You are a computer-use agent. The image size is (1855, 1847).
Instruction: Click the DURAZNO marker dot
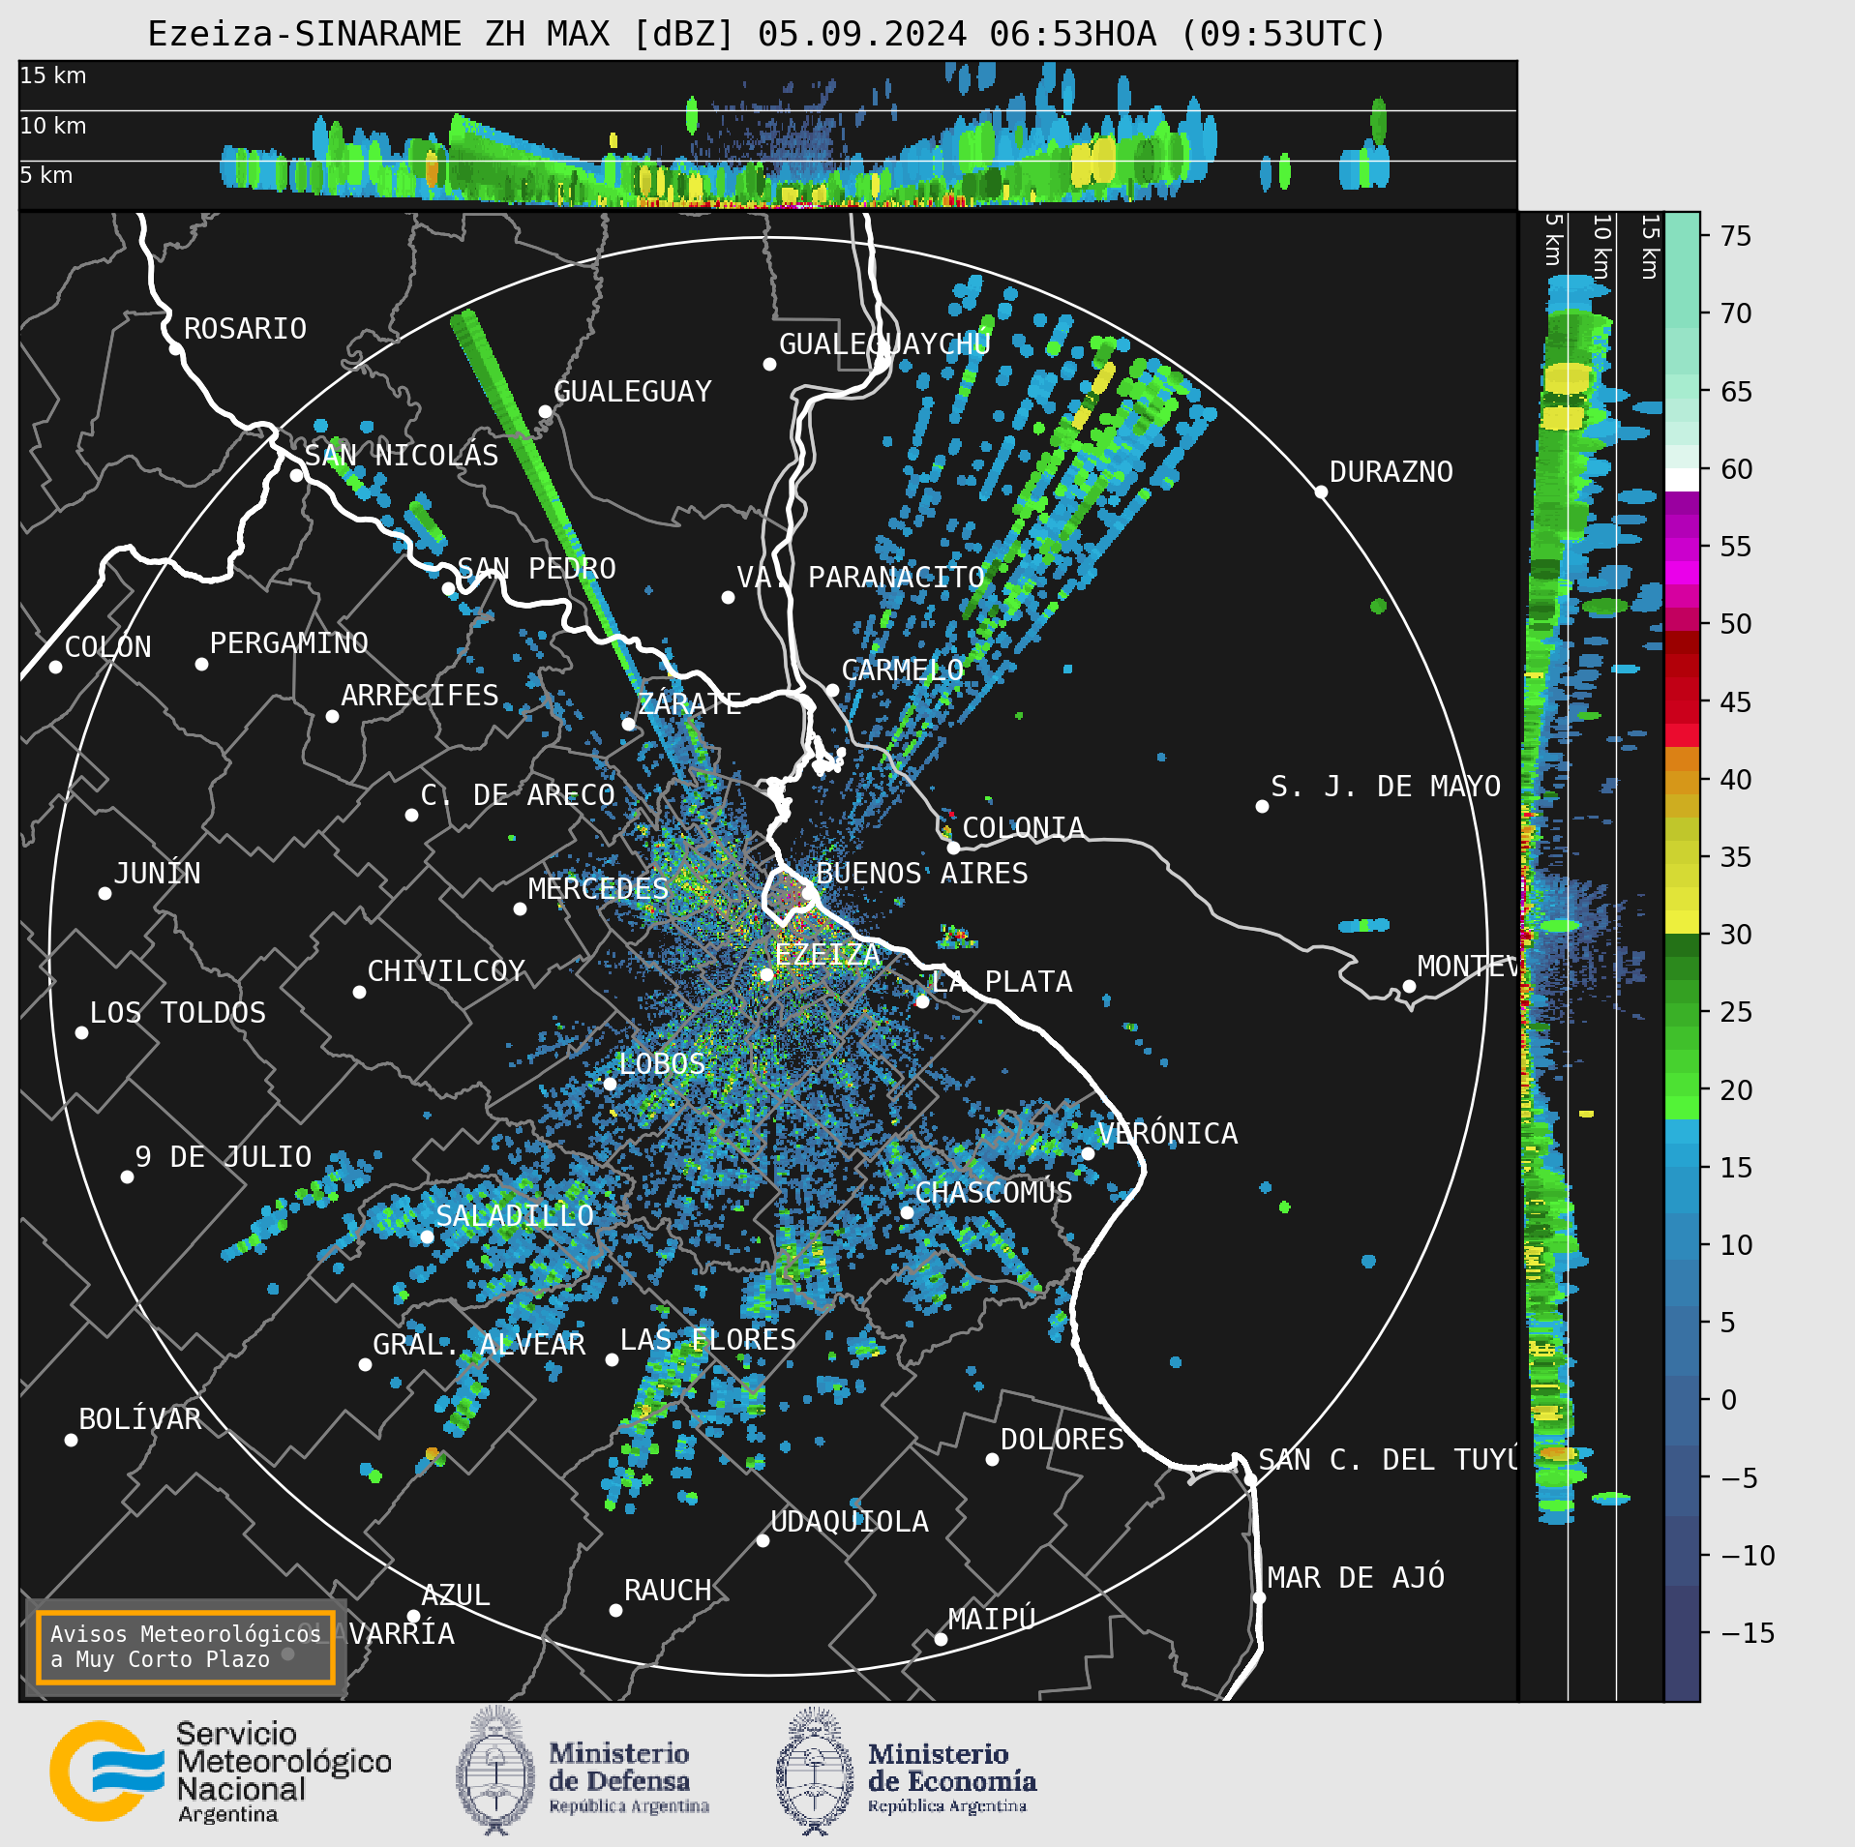[x=1321, y=492]
